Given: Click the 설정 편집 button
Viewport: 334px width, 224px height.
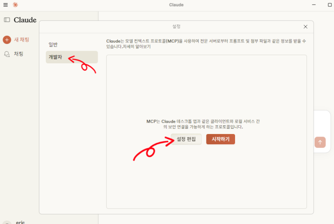Looking at the screenshot, I should [186, 139].
